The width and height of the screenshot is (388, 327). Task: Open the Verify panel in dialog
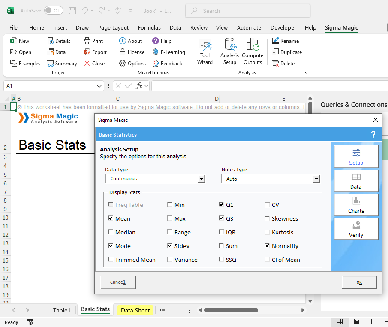(356, 229)
